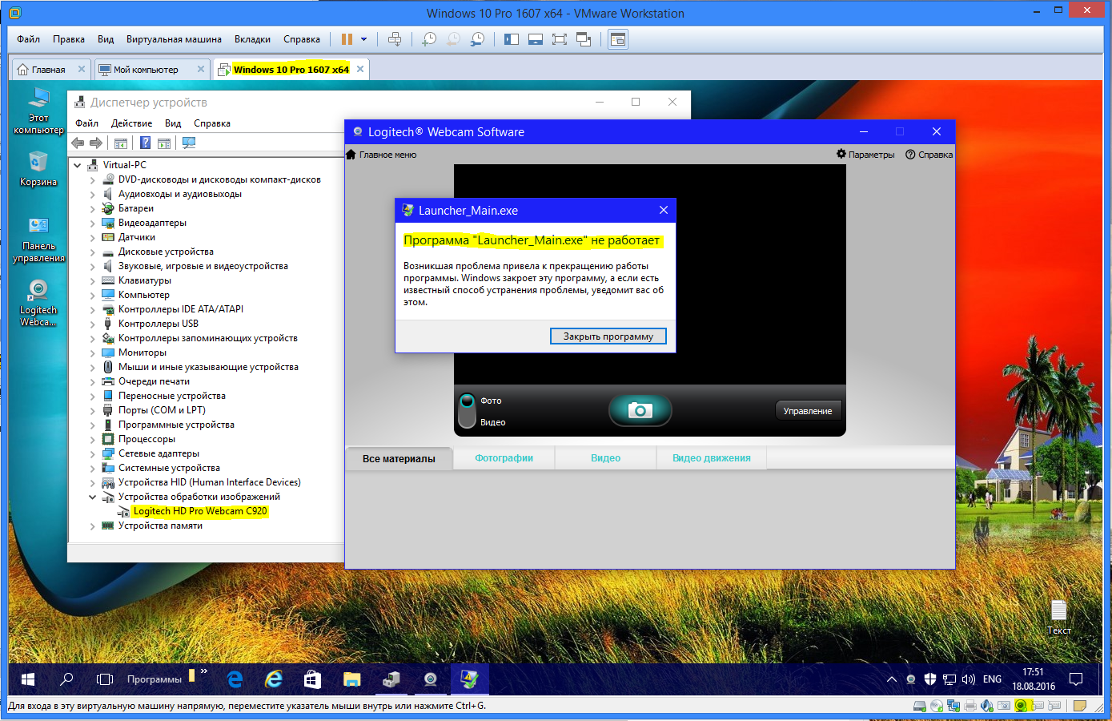1112x721 pixels.
Task: Open the VMware Файл menu
Action: (28, 39)
